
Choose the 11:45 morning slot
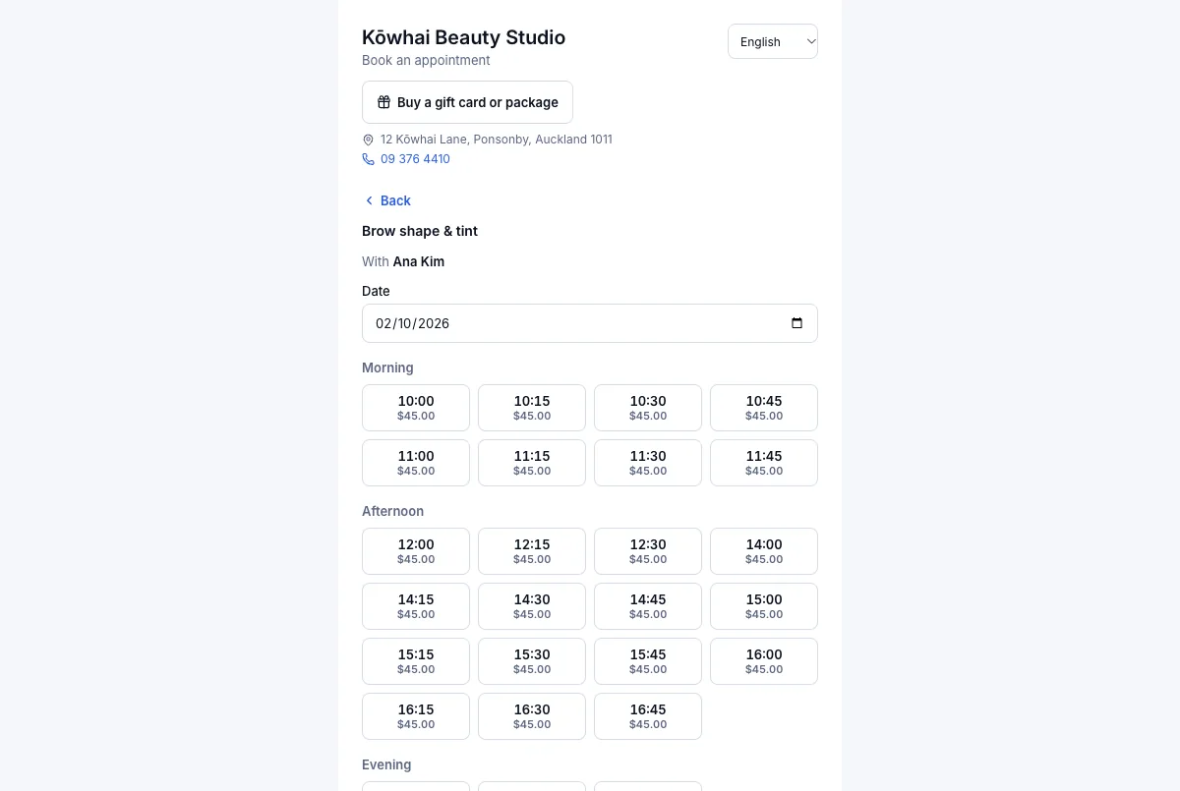pos(764,463)
